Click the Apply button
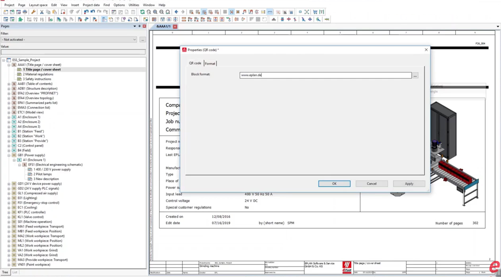Screen dimensions: 501x277 (409, 183)
